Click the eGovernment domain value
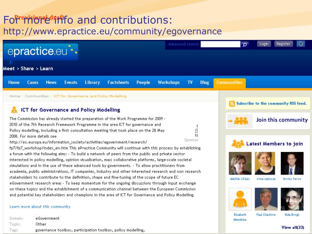Screen dimensions: 312x234 47,218
